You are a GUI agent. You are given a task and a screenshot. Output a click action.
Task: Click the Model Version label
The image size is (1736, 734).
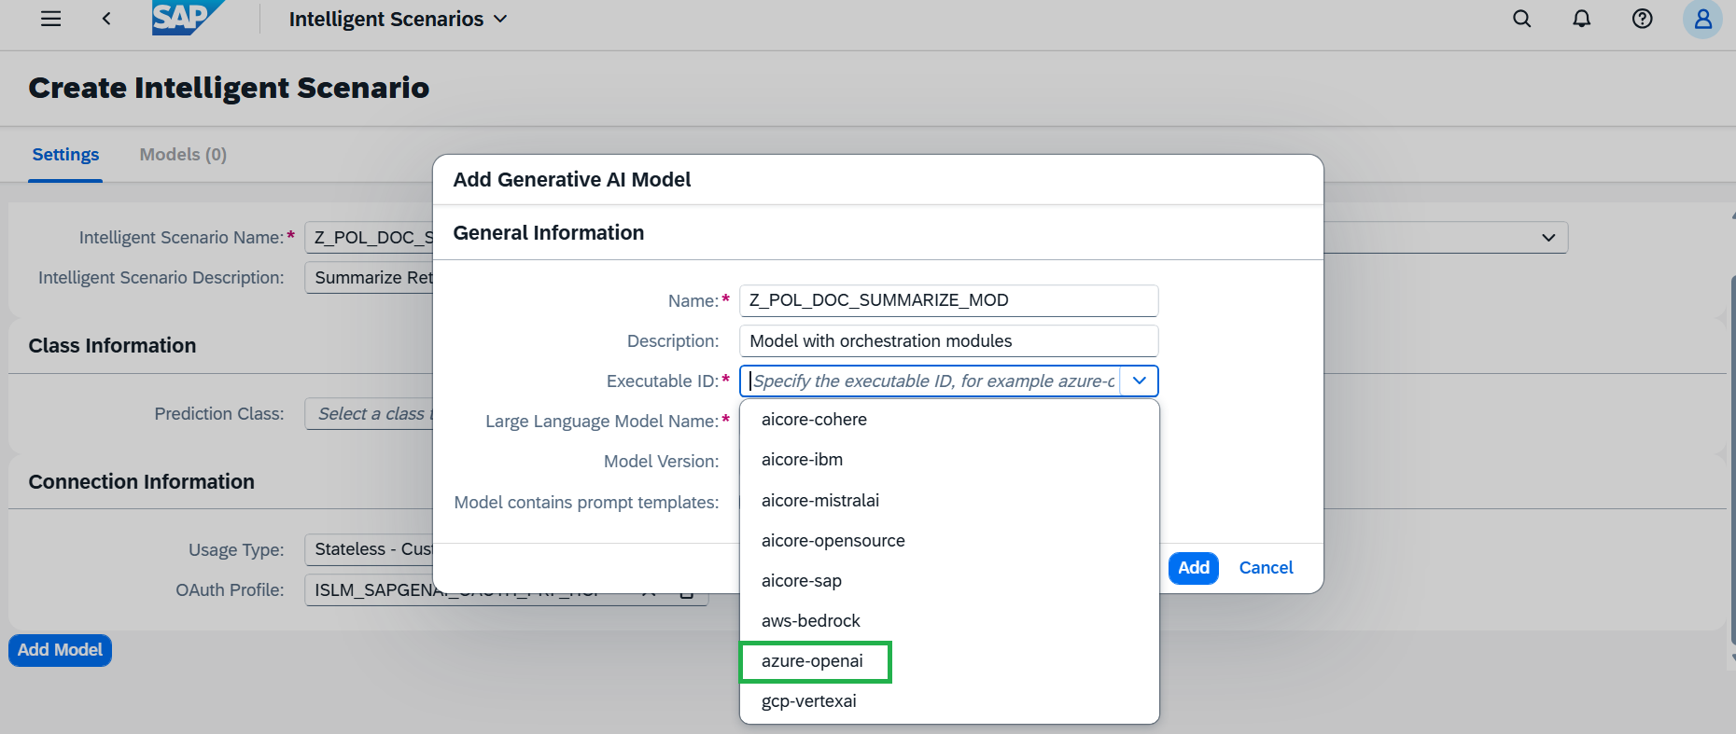pyautogui.click(x=662, y=462)
